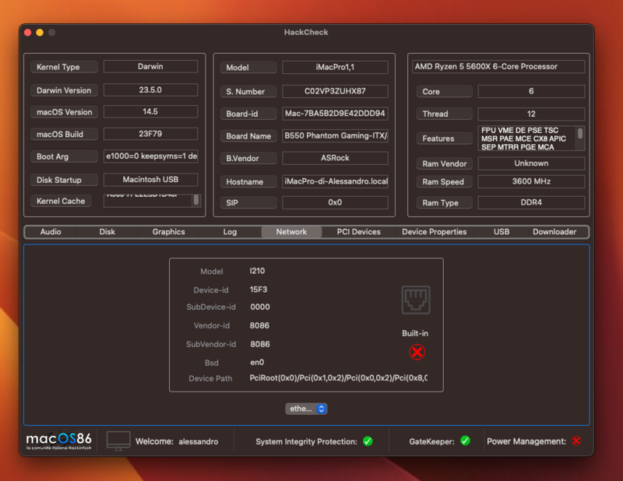The height and width of the screenshot is (481, 623).
Task: Open the ethernet interface dropdown
Action: pyautogui.click(x=306, y=409)
